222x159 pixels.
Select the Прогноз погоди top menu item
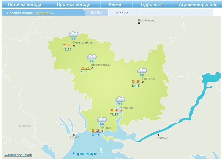pos(74,4)
